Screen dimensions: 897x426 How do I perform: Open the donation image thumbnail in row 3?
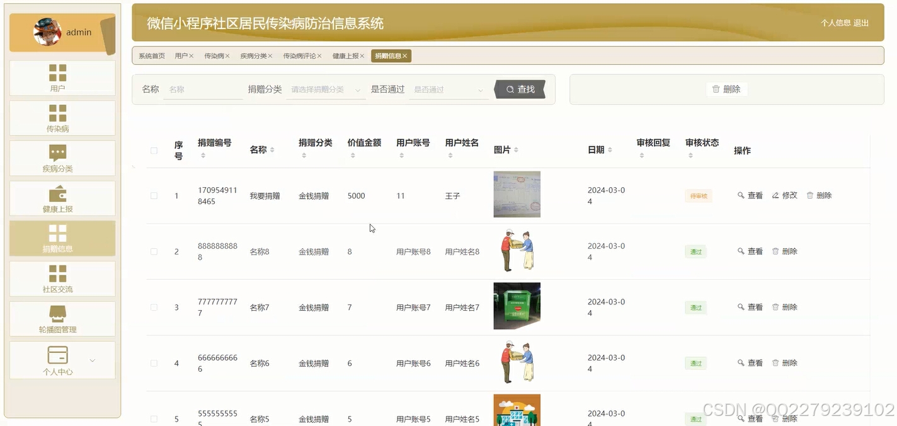(x=517, y=306)
